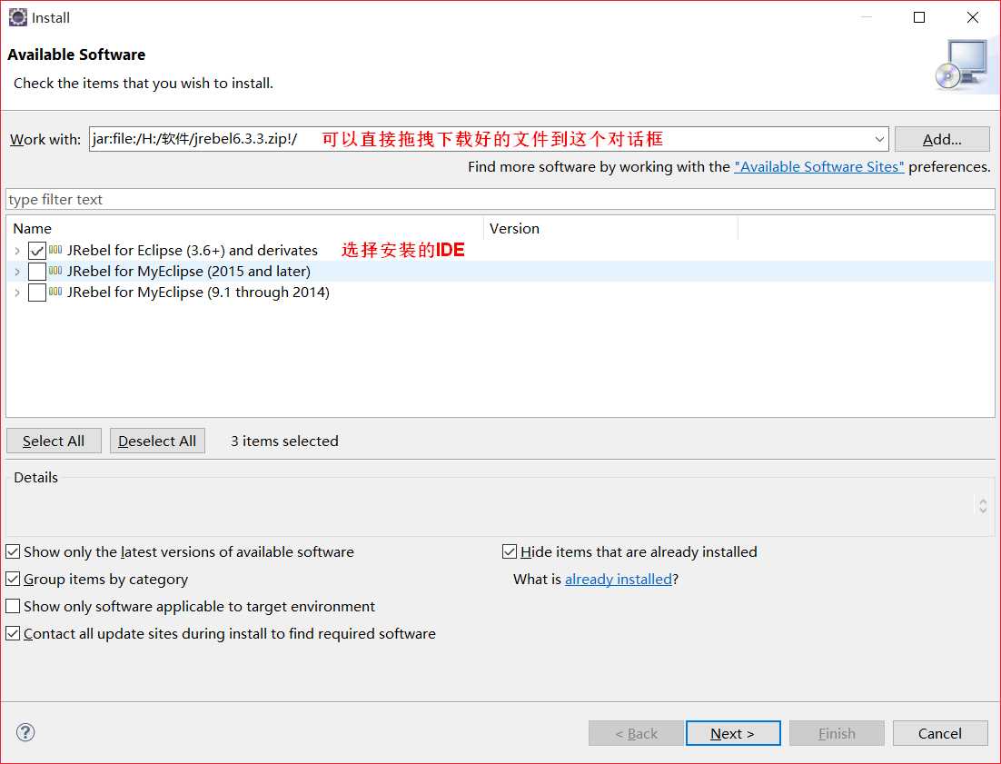This screenshot has height=764, width=1001.
Task: Check JRebel for MyEclipse (9.1 through 2014)
Action: [x=37, y=293]
